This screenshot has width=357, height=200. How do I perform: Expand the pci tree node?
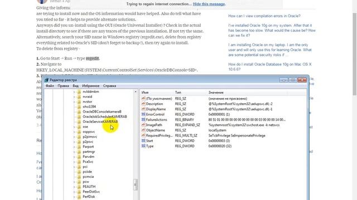click(74, 167)
